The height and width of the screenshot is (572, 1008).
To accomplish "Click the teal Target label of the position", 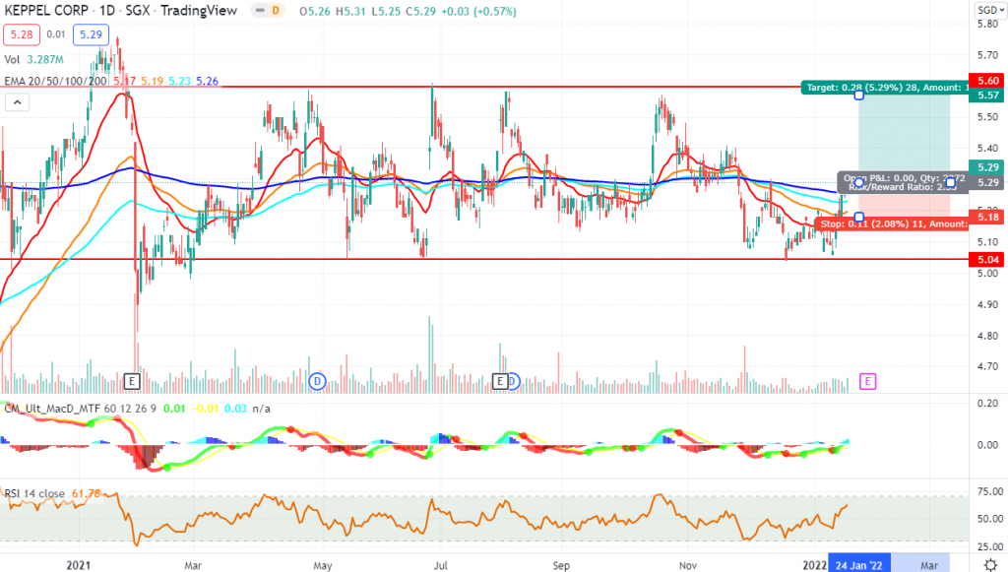I will 885,88.
